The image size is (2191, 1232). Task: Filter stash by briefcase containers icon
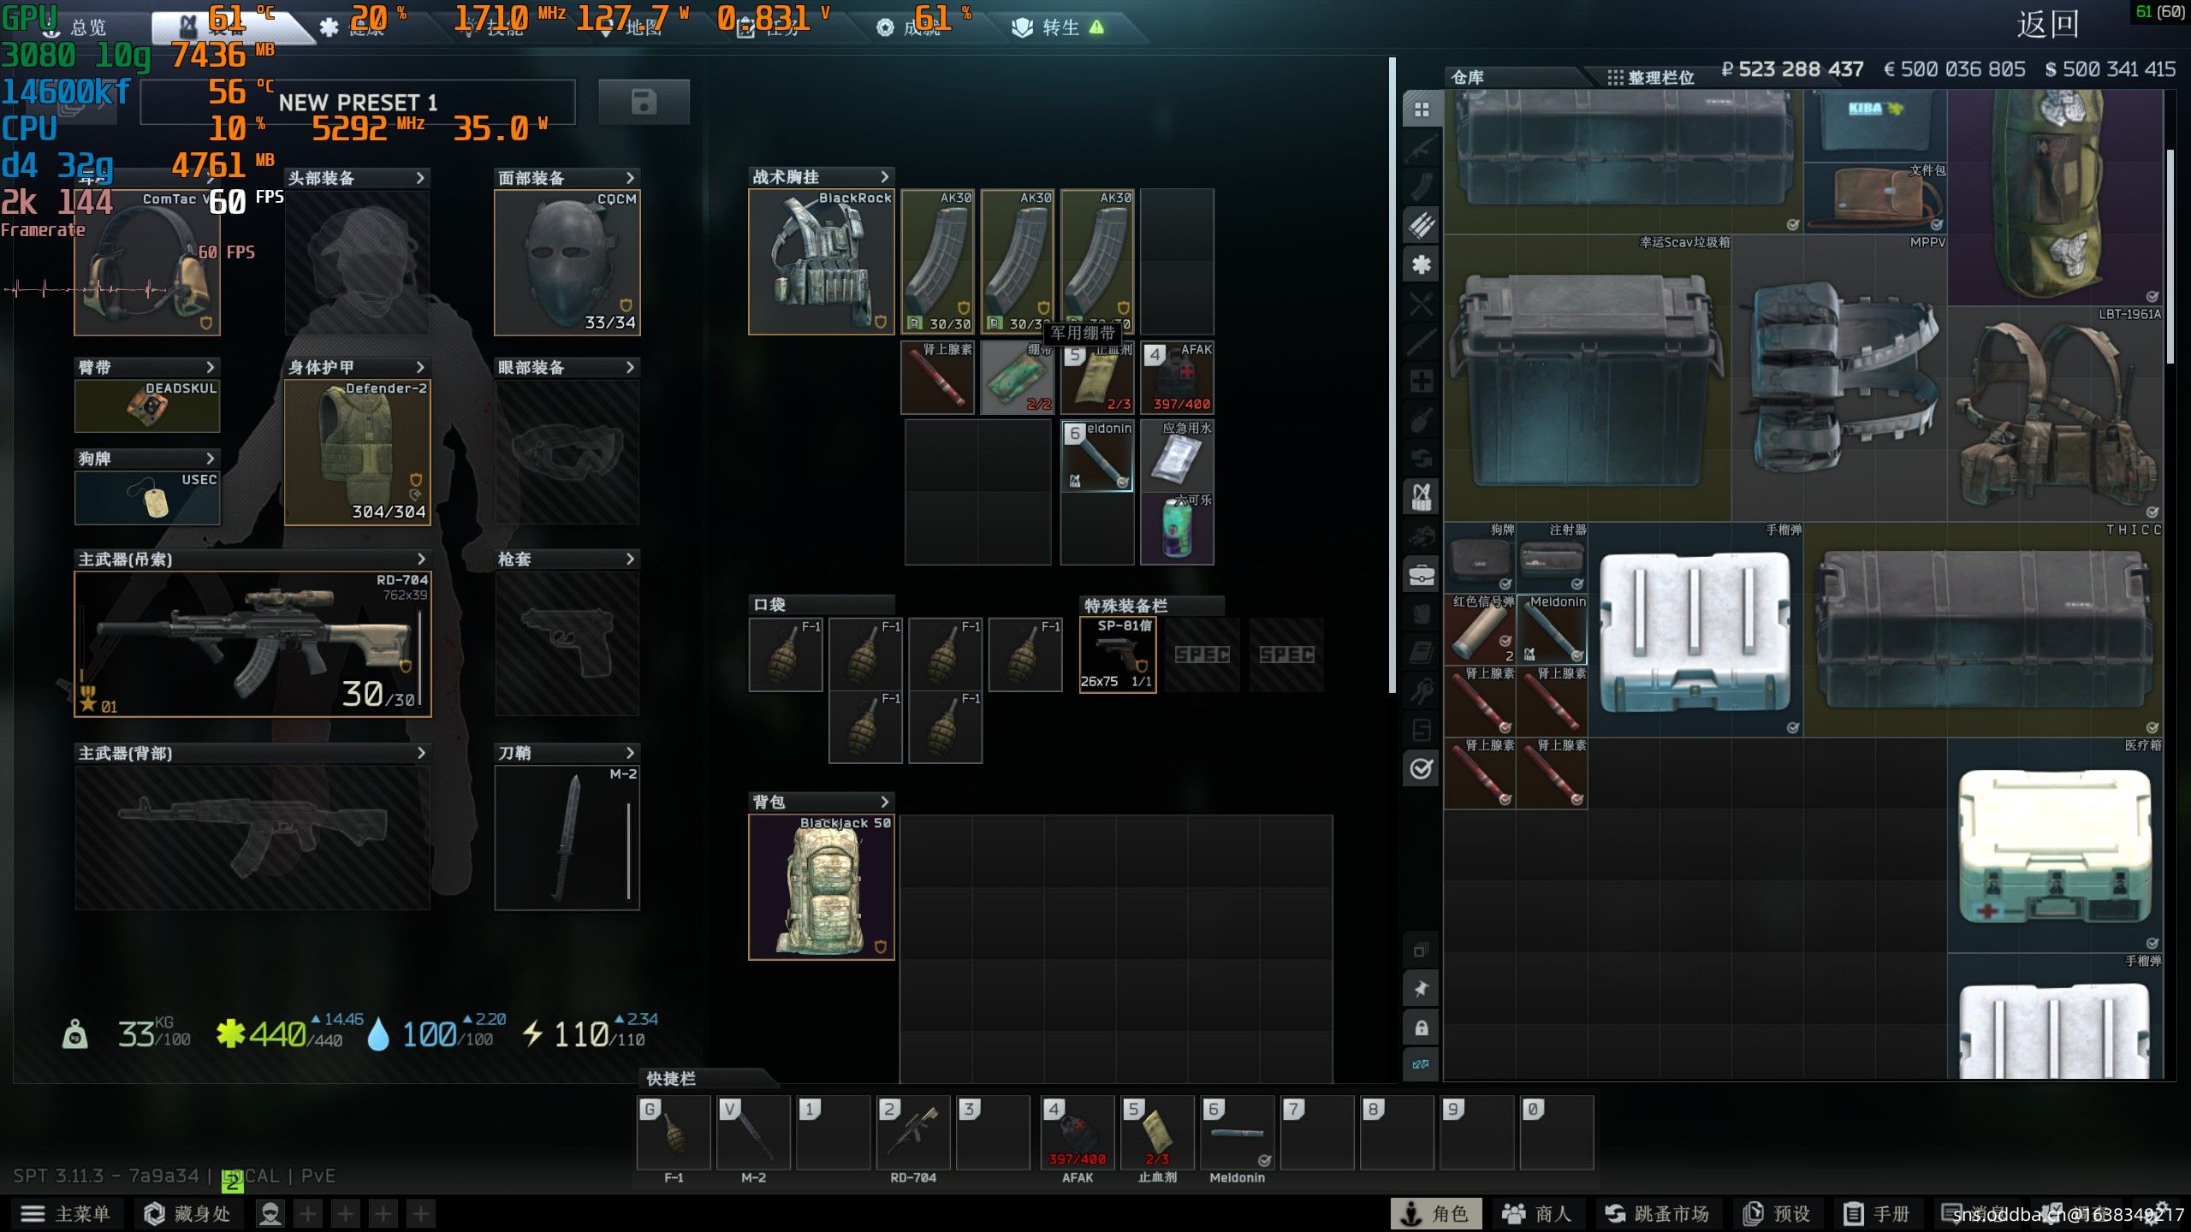coord(1422,575)
